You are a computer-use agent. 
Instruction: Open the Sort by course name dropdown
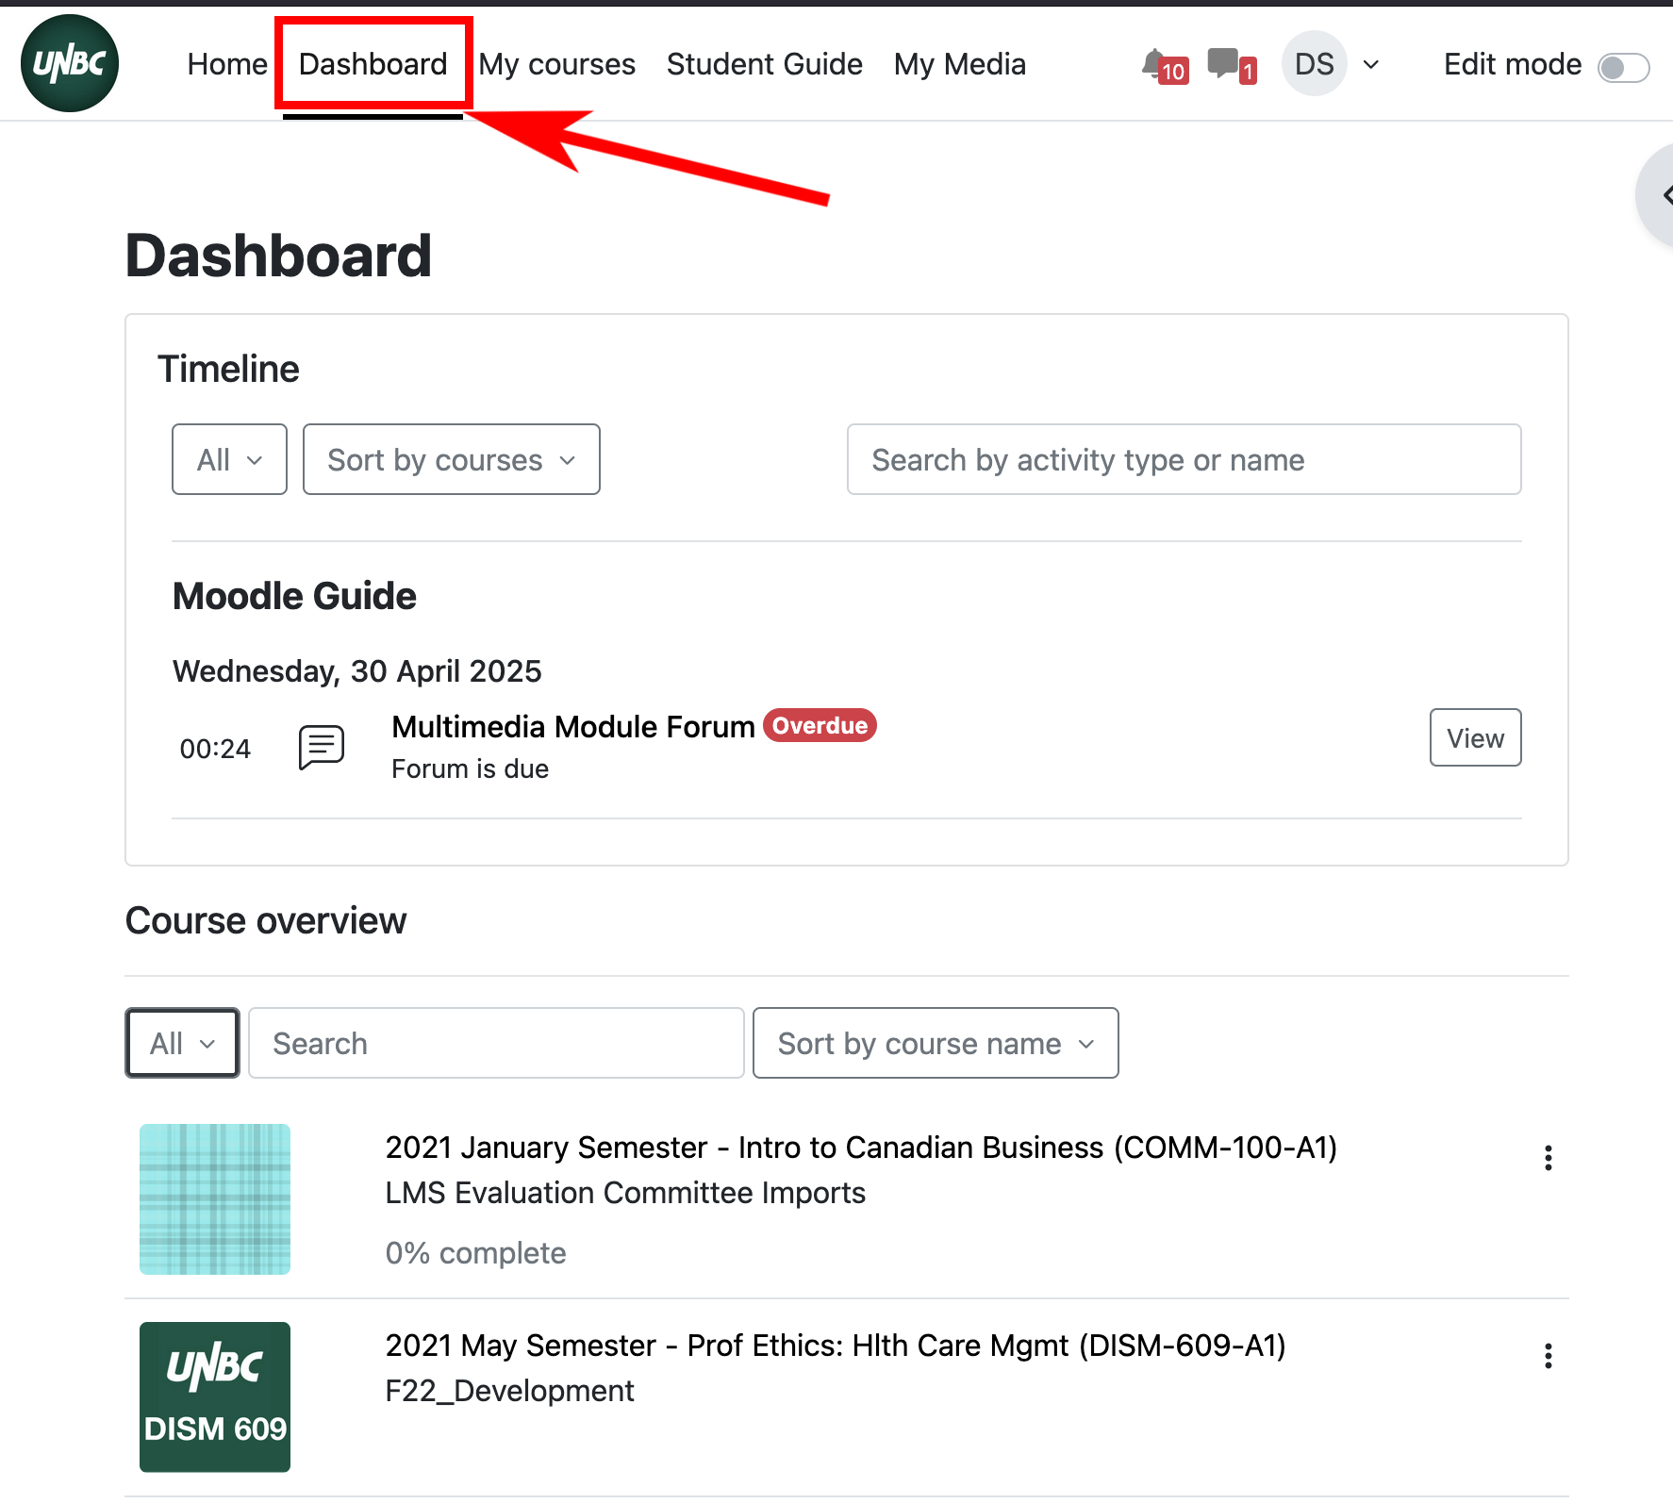pos(935,1044)
